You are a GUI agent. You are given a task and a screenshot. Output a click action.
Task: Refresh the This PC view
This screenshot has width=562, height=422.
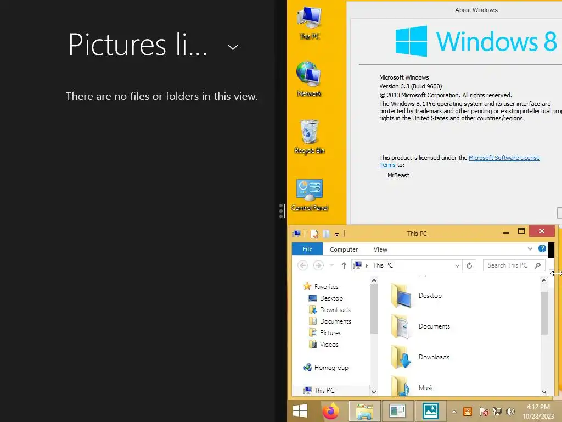click(469, 265)
